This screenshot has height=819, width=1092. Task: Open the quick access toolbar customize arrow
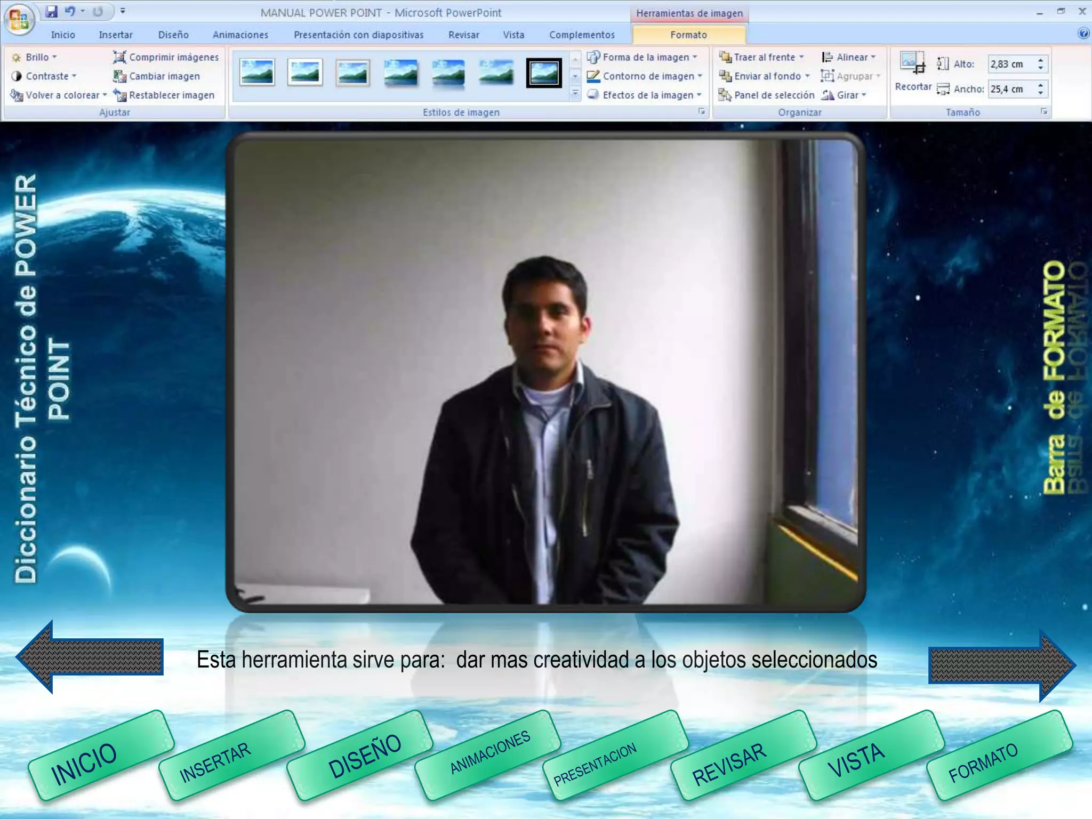coord(123,11)
